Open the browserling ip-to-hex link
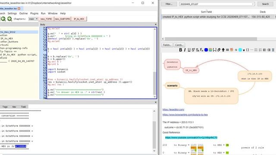 tap(185, 115)
